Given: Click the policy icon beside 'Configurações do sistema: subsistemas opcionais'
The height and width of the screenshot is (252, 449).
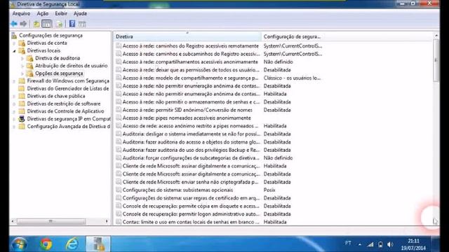Looking at the screenshot, I should tap(119, 190).
